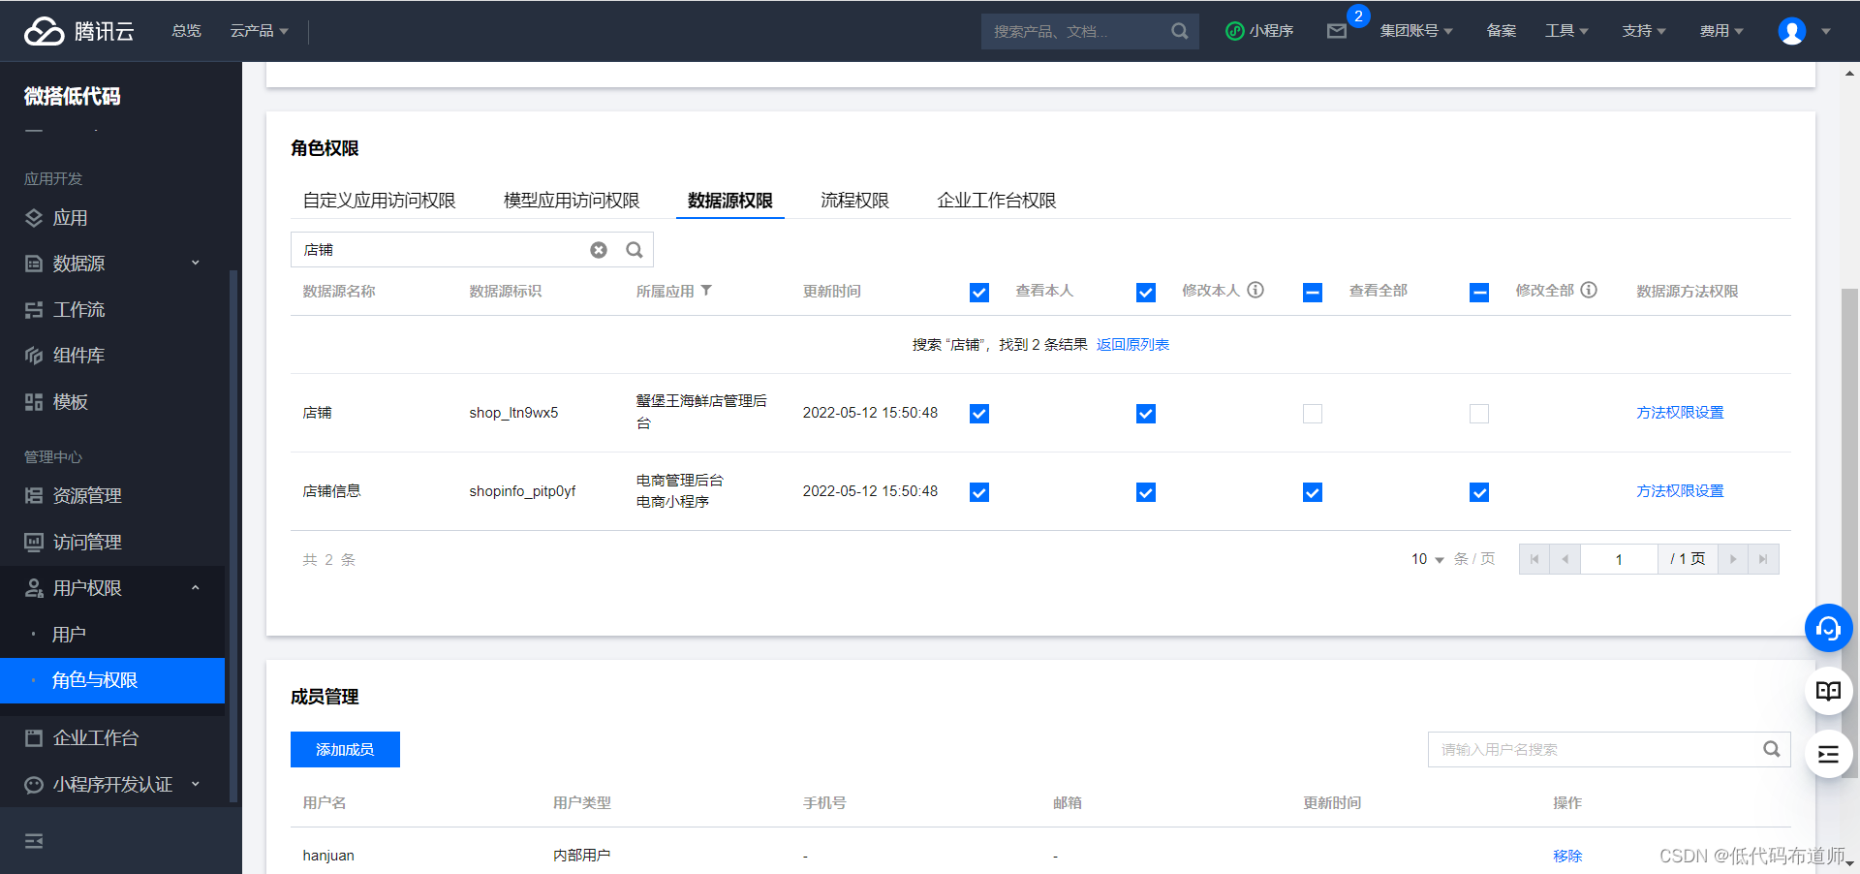Open 备案 in top navigation
This screenshot has height=874, width=1860.
(1502, 31)
